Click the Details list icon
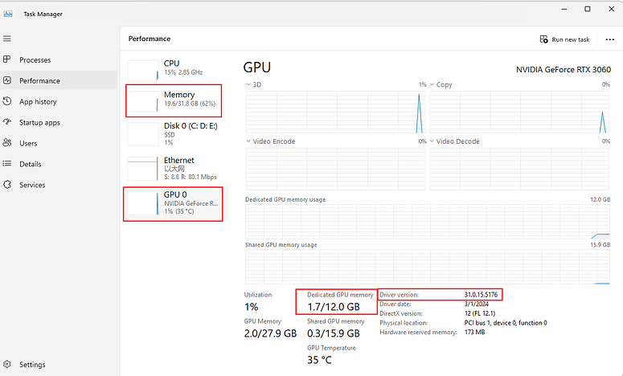 7,164
